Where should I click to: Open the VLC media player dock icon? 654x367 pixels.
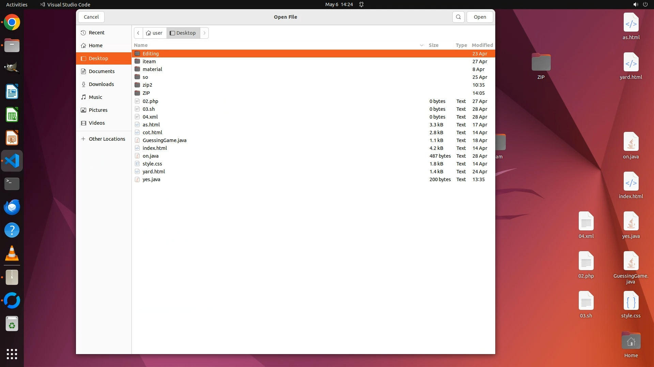coord(12,254)
